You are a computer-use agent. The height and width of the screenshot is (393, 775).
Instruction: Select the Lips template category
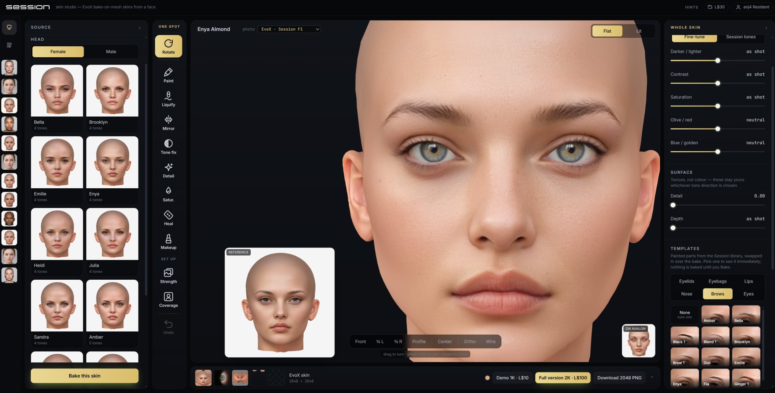748,281
